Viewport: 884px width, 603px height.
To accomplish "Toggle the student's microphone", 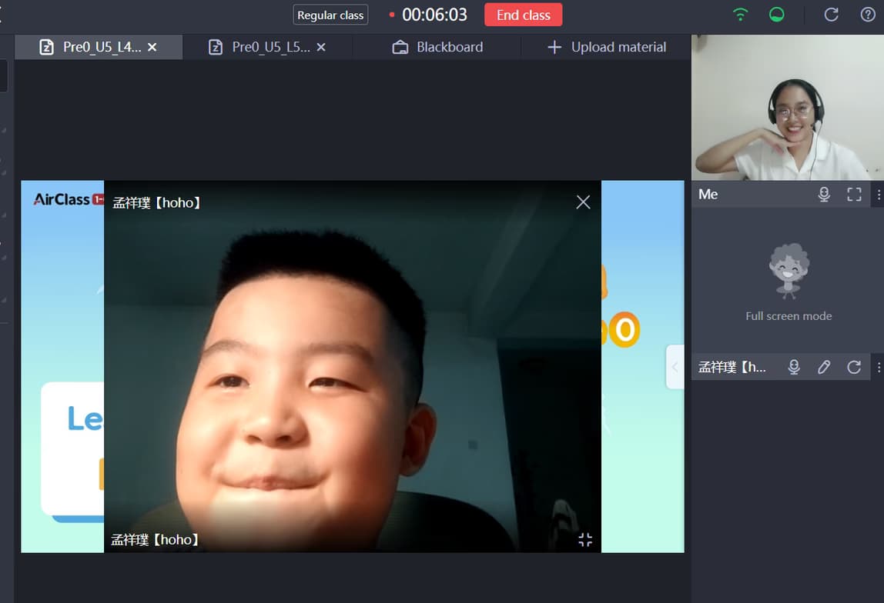I will [794, 368].
